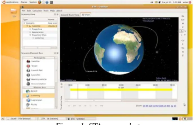Click the Participants section header
Screen dimensions: 195x125
click(39, 58)
